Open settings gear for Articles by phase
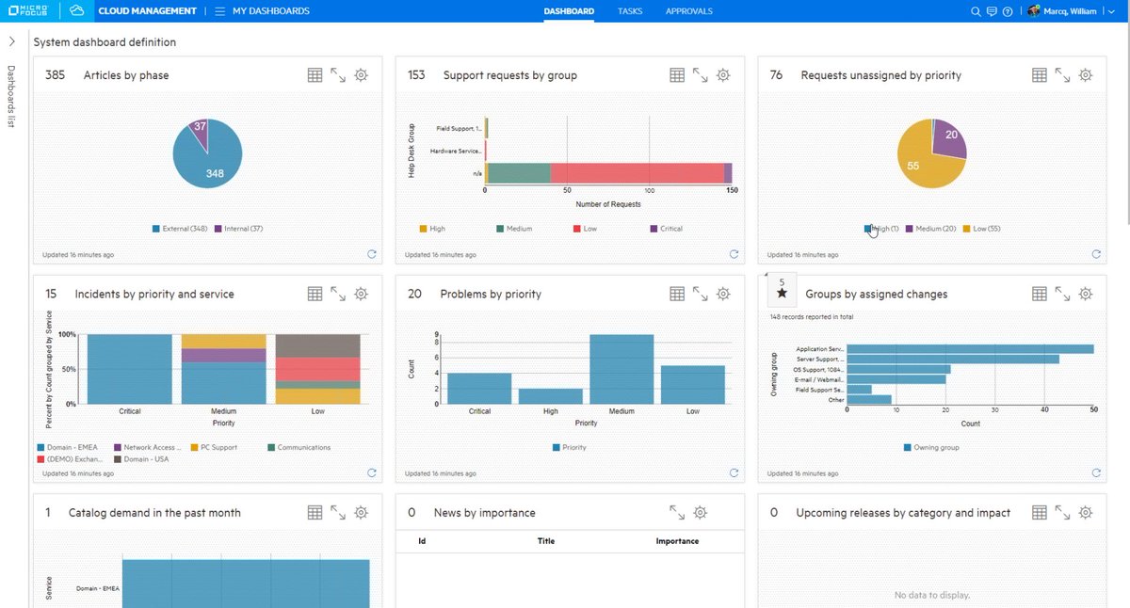The image size is (1130, 608). [x=361, y=75]
